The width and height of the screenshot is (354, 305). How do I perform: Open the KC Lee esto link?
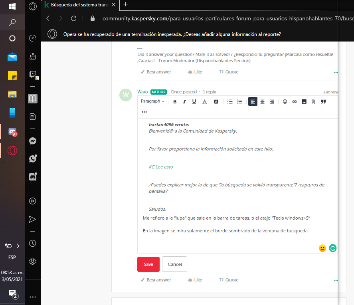pyautogui.click(x=161, y=167)
